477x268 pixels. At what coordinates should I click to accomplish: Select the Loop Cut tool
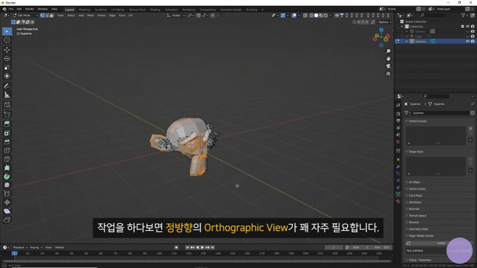pyautogui.click(x=7, y=151)
